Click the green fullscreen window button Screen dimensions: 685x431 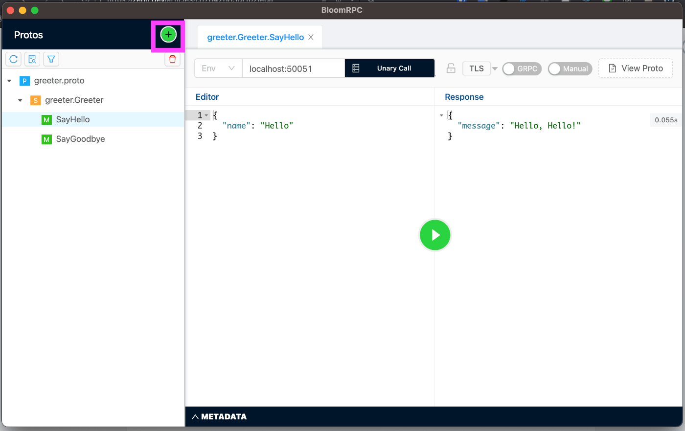pos(35,10)
